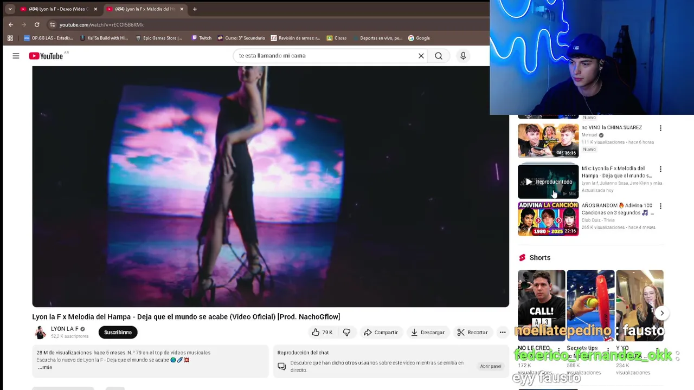This screenshot has height=390, width=694.
Task: Open Clases bookmark
Action: point(336,38)
